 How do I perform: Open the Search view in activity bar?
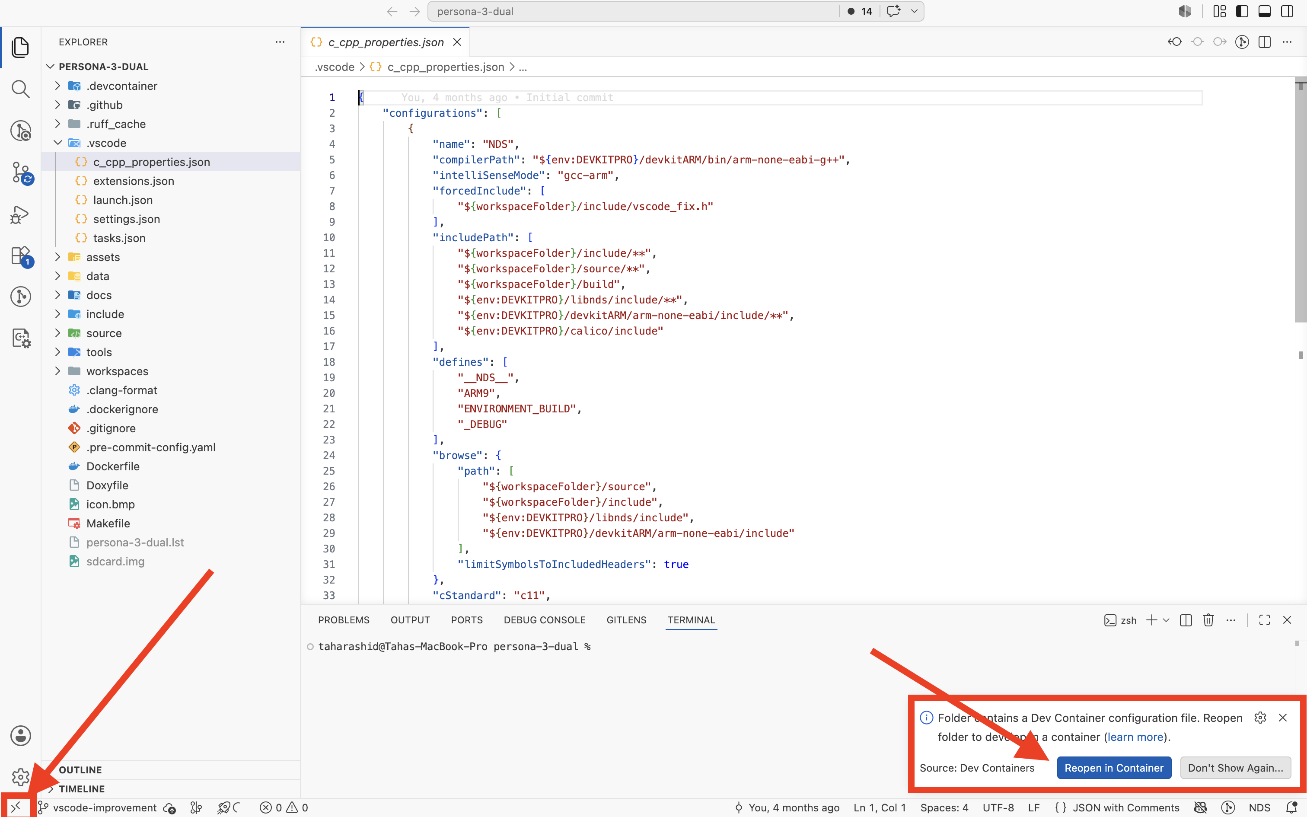click(20, 89)
